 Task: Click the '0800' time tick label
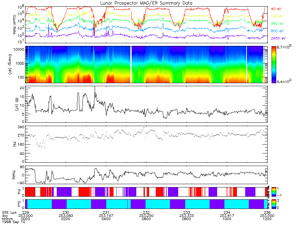[x=186, y=219]
